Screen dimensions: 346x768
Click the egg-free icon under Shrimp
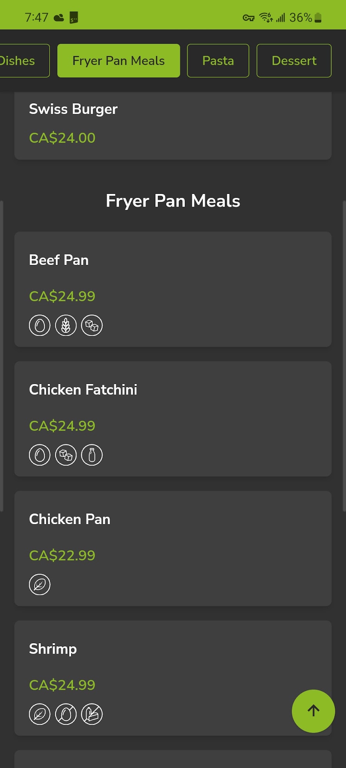[x=66, y=714]
